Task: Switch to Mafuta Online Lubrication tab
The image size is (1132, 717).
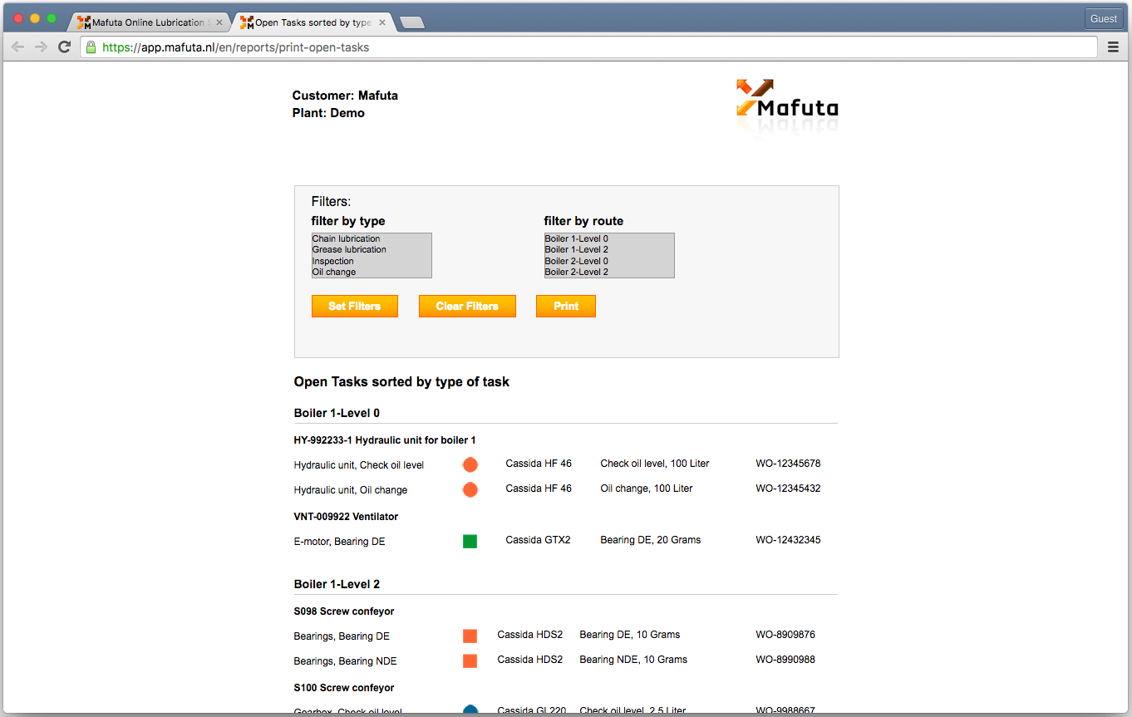Action: 148,22
